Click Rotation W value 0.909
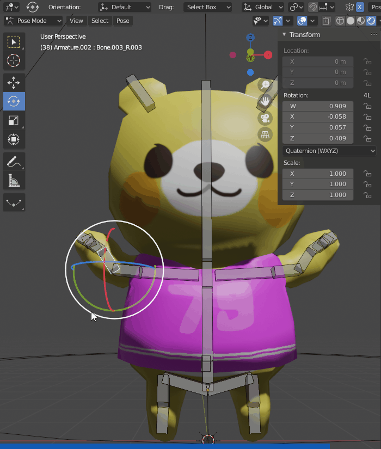This screenshot has width=381, height=449. coord(318,106)
